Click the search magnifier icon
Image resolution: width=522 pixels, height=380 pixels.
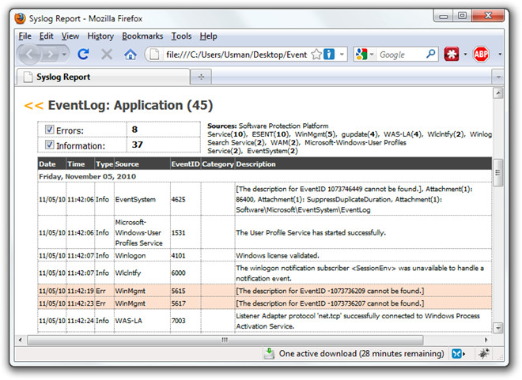(430, 54)
